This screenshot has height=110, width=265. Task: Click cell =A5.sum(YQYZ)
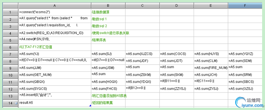(245, 54)
